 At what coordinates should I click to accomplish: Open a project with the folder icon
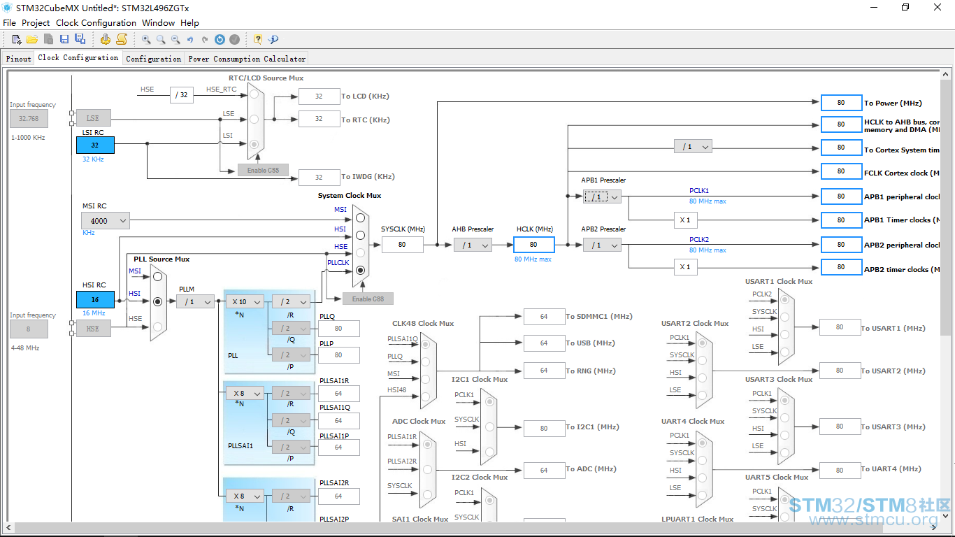pyautogui.click(x=32, y=39)
